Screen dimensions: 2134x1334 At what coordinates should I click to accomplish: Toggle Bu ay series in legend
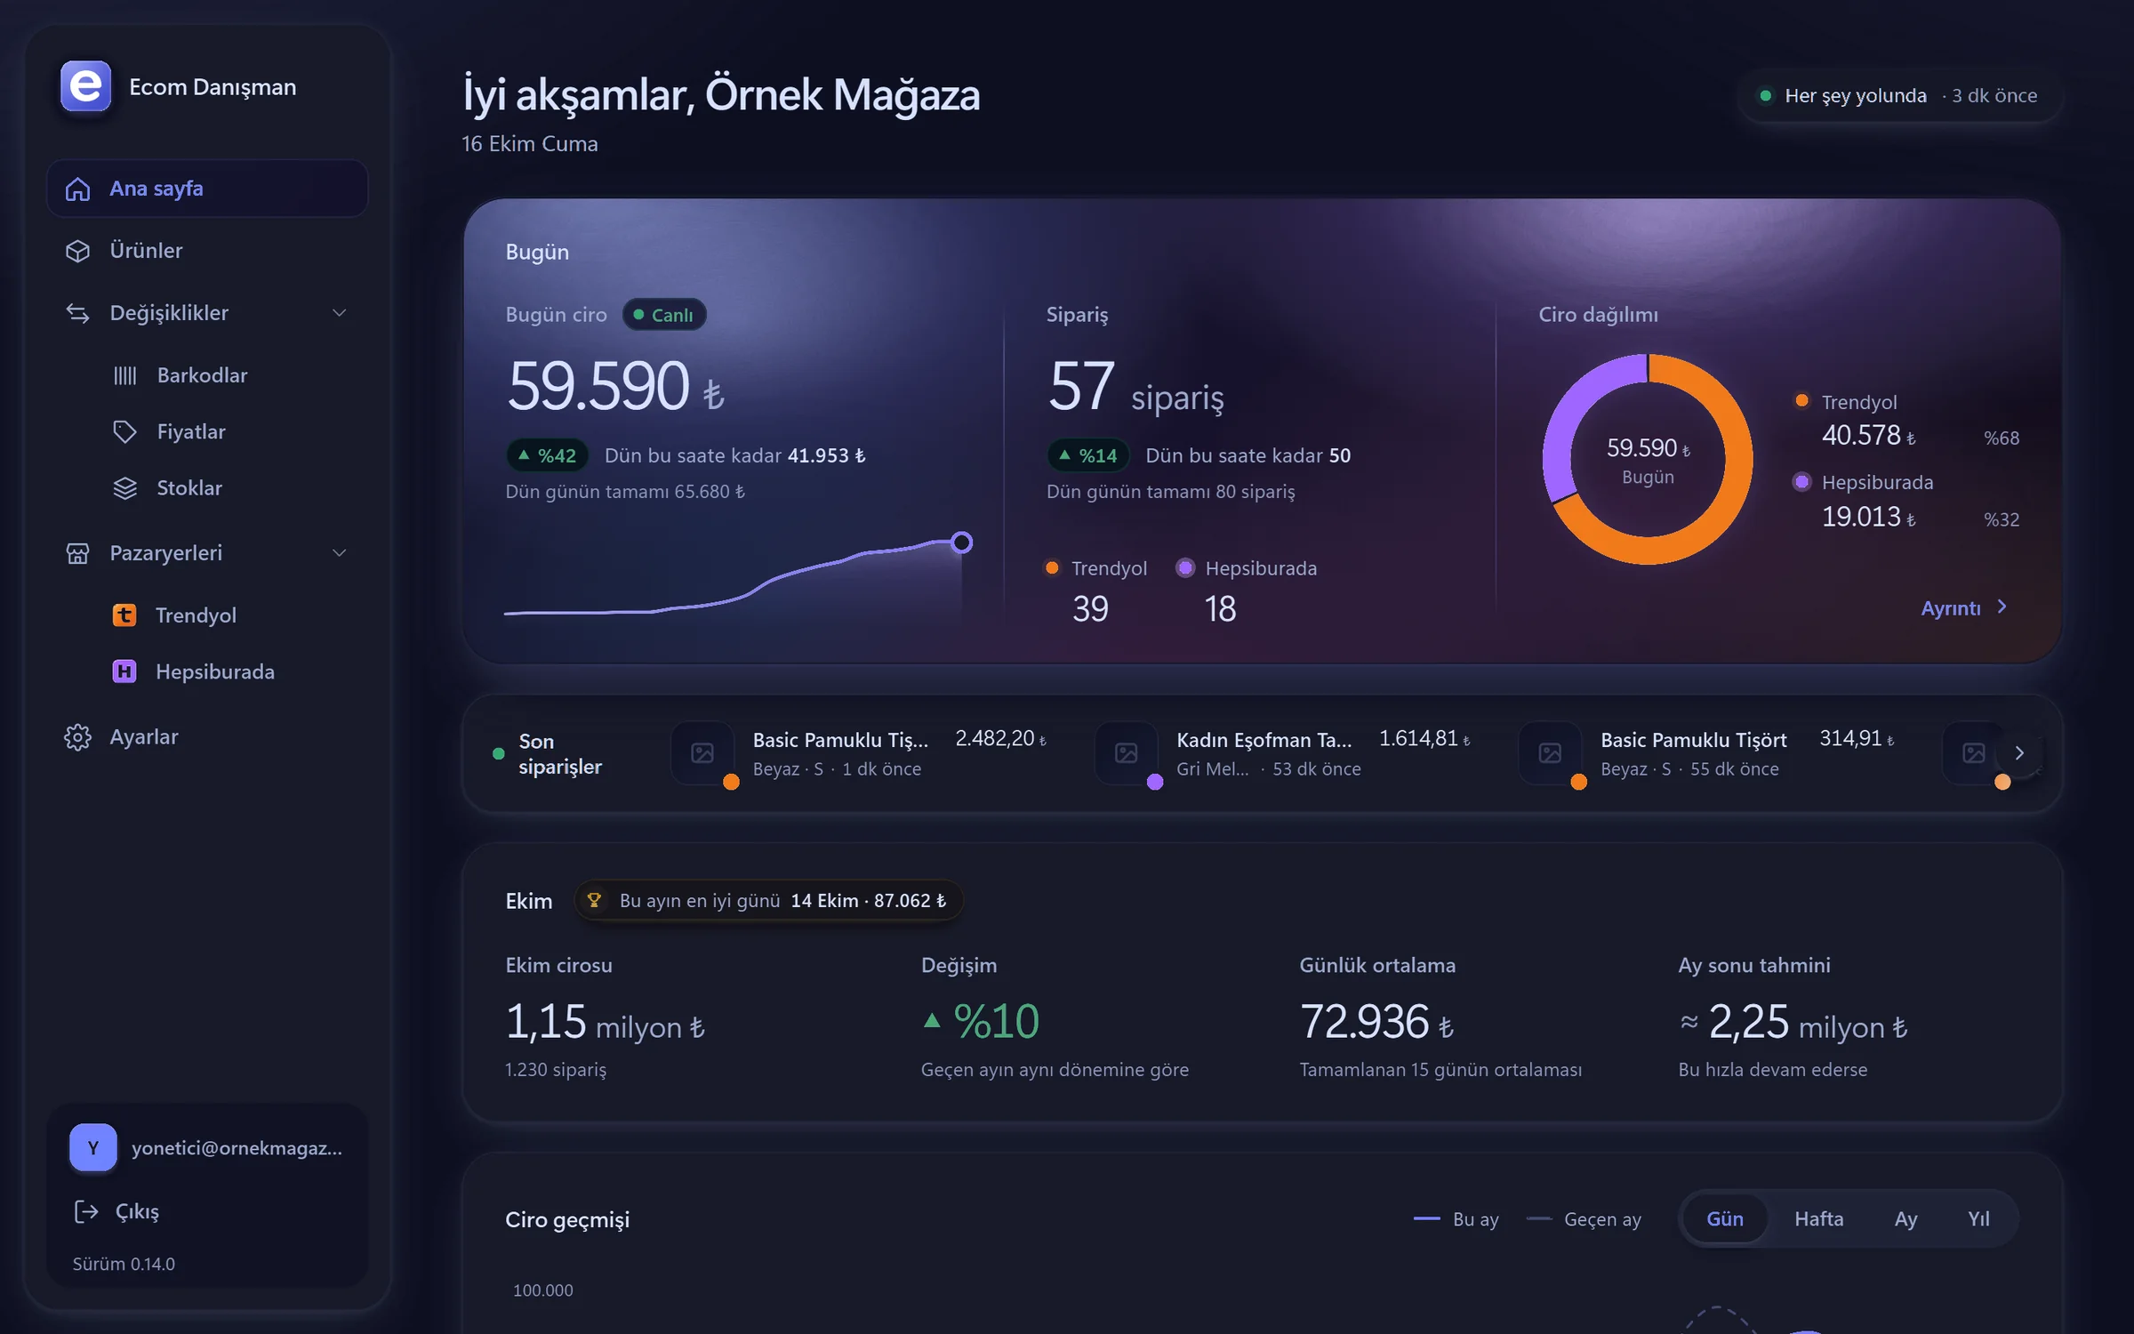click(x=1456, y=1219)
